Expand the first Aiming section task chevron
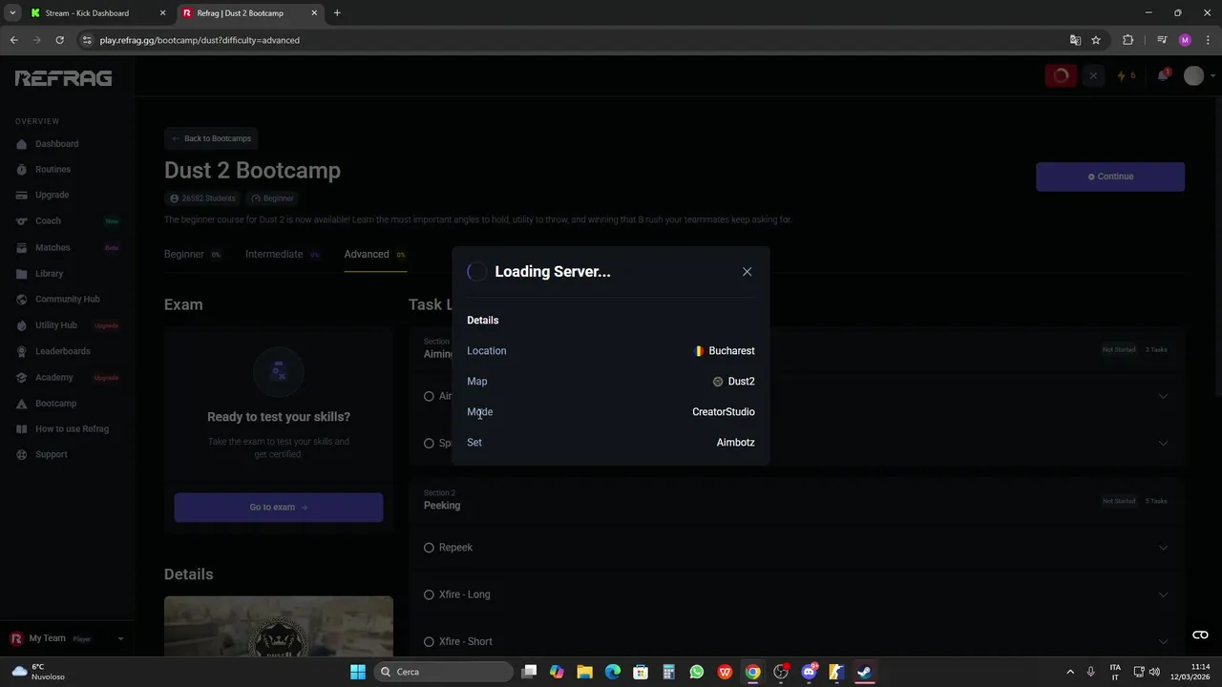The width and height of the screenshot is (1222, 687). click(1163, 396)
